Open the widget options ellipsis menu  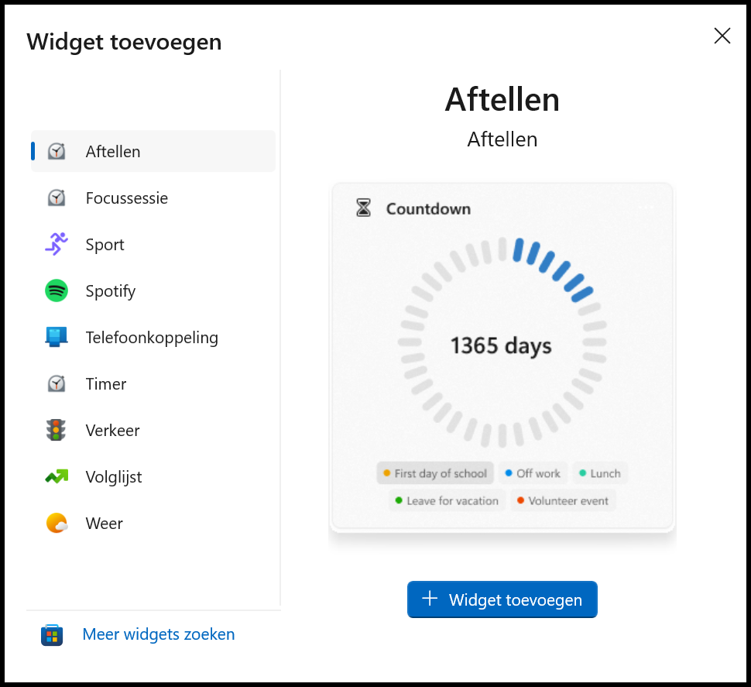click(x=646, y=208)
